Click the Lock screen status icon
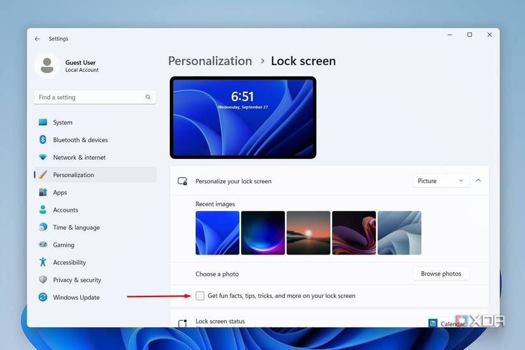Image resolution: width=525 pixels, height=350 pixels. tap(183, 323)
